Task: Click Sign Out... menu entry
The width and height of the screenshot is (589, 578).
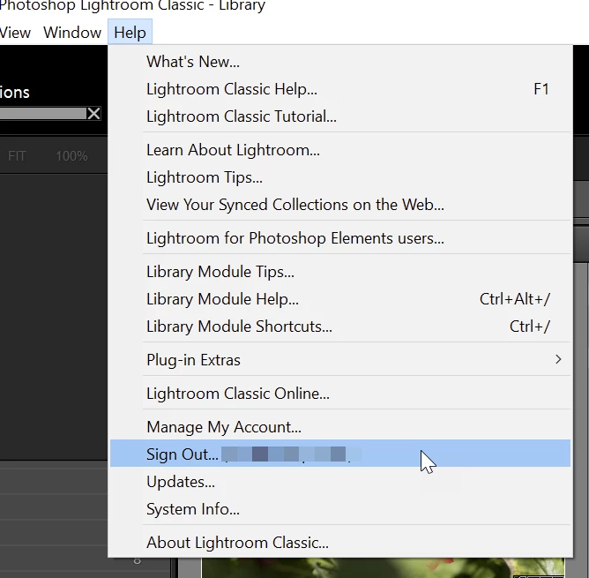Action: 340,454
